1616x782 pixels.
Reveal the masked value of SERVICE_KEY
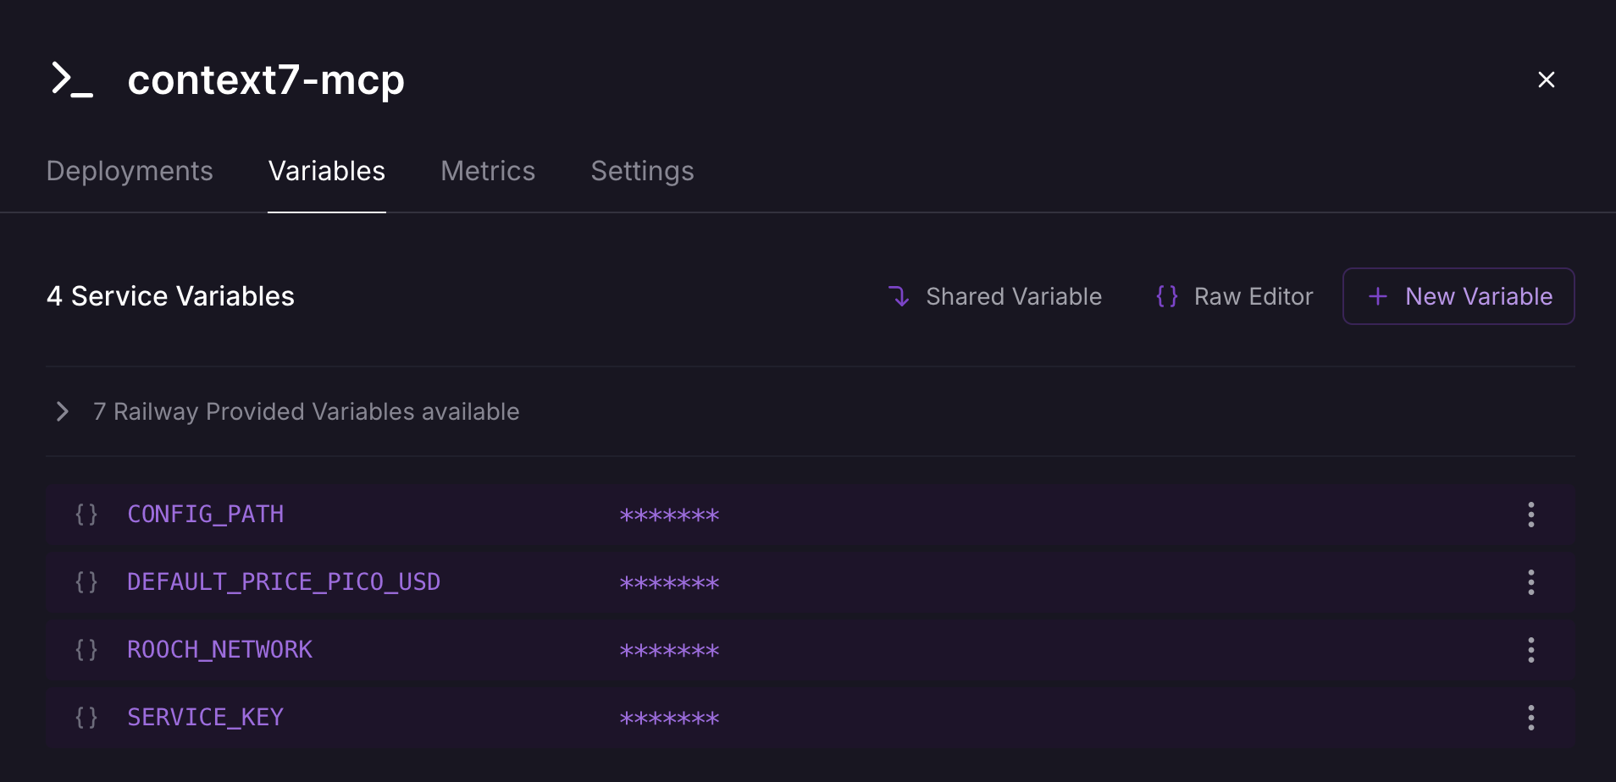coord(669,719)
